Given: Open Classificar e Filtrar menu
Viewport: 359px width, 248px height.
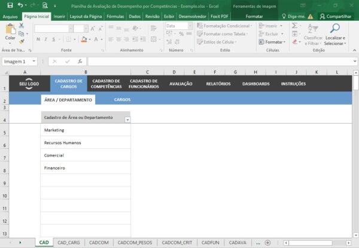Looking at the screenshot, I should (313, 35).
